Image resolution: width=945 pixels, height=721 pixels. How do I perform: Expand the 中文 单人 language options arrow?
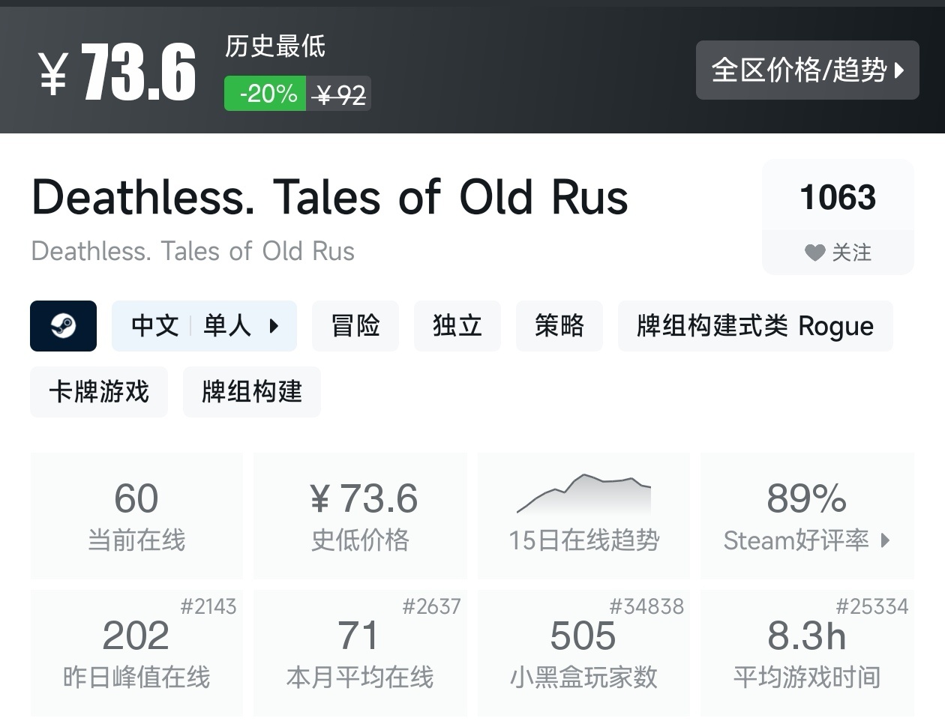click(x=274, y=326)
